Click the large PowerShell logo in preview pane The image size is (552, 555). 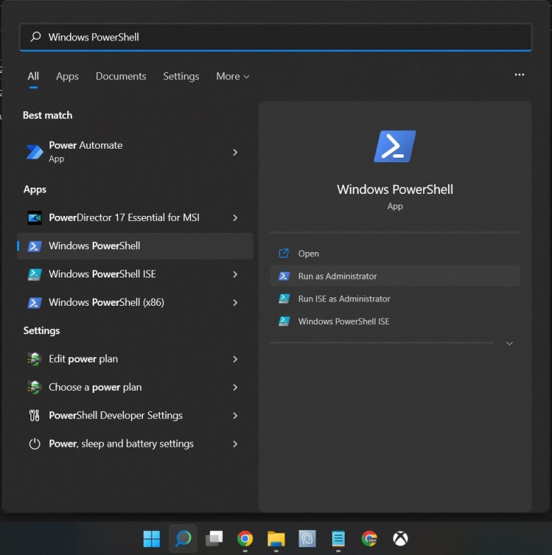pos(395,146)
